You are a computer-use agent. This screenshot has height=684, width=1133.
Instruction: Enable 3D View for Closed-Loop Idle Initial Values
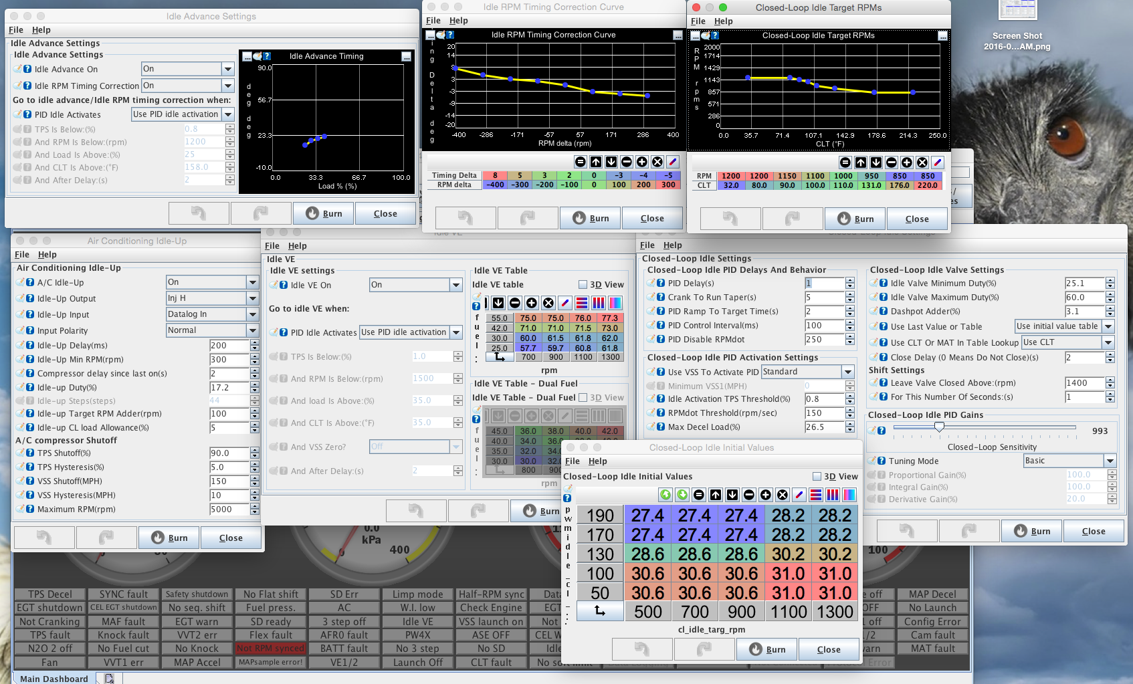click(817, 477)
